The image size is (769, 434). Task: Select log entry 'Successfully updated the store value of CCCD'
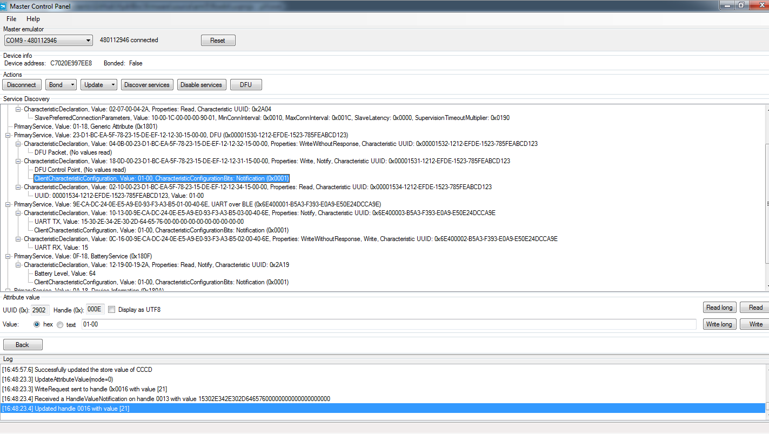[x=383, y=370]
